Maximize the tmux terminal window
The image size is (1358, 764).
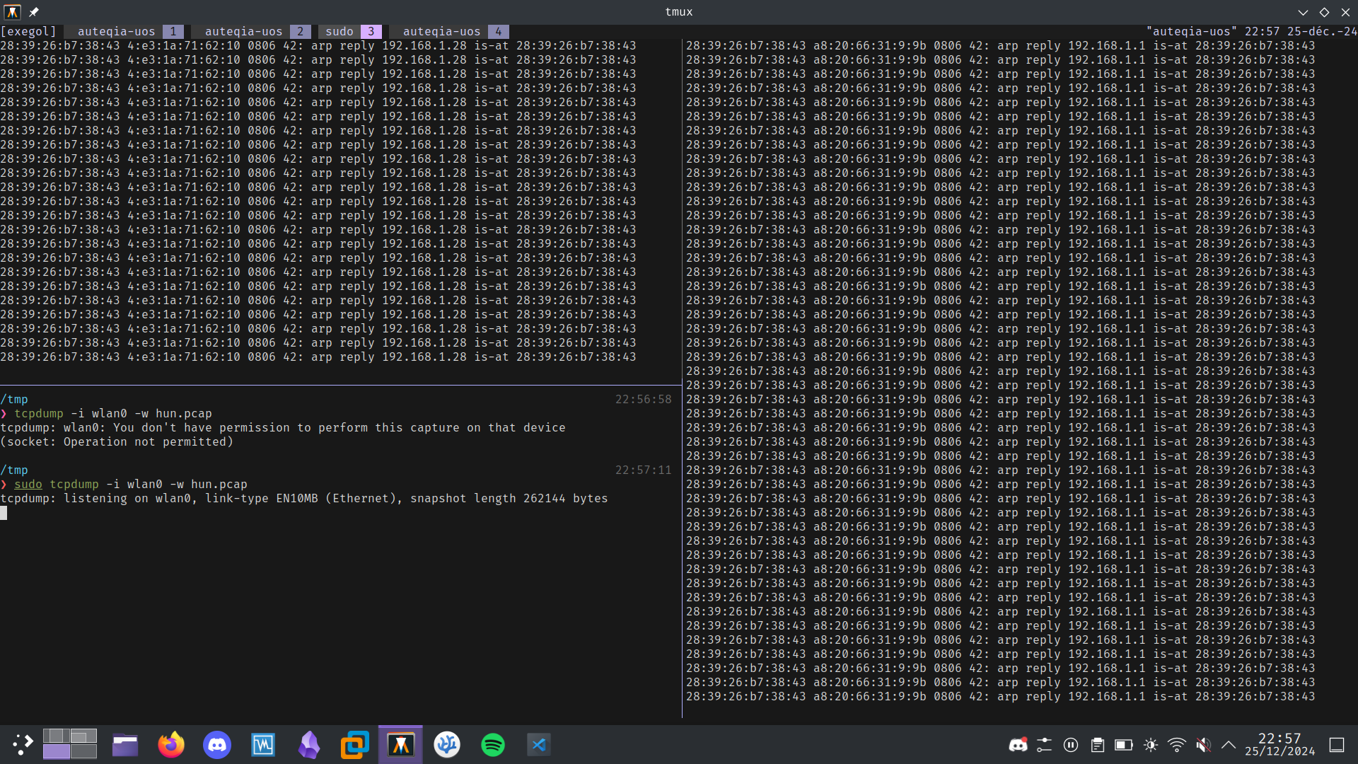coord(1324,12)
